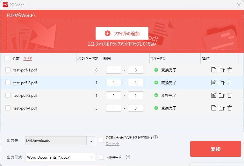This screenshot has width=244, height=166.
Task: Click start page field for test-pdf-1.pdf
Action: 114,70
